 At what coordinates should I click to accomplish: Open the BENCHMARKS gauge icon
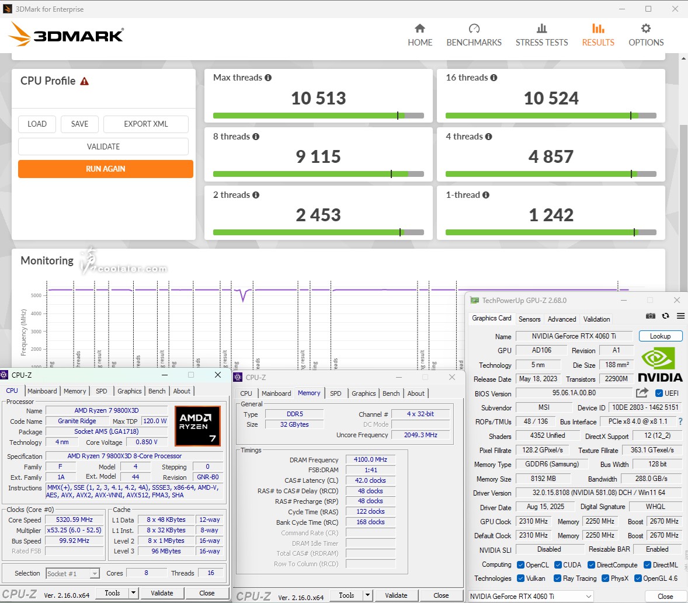coord(474,29)
